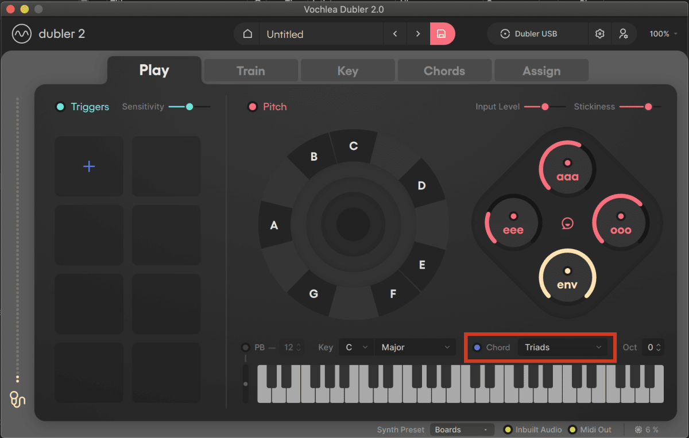
Task: Click the add trigger plus button
Action: click(88, 166)
